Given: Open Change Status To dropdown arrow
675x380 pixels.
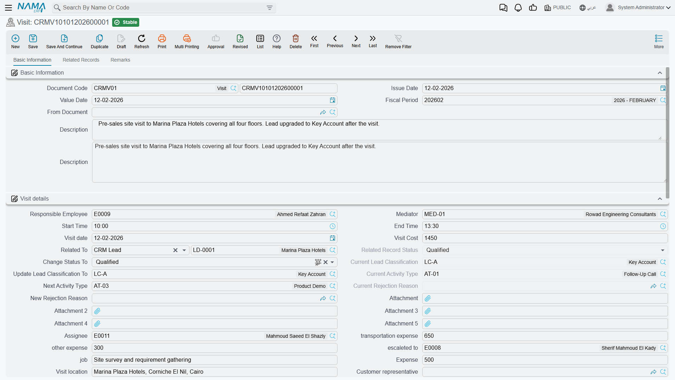Looking at the screenshot, I should coord(332,262).
